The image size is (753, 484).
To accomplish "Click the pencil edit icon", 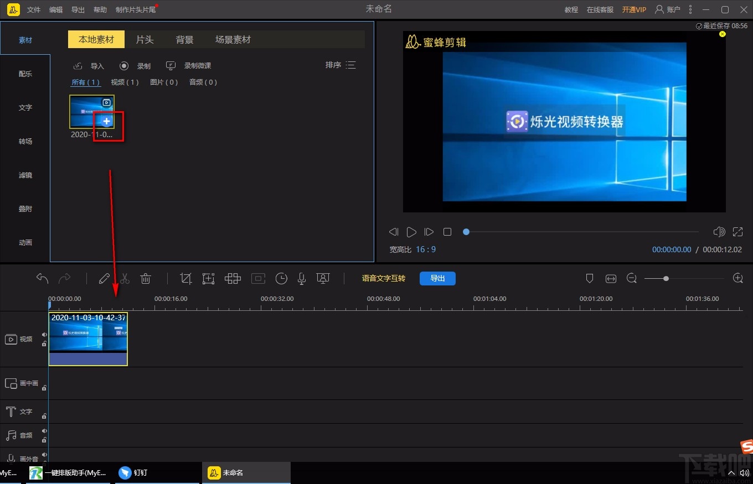I will [104, 279].
